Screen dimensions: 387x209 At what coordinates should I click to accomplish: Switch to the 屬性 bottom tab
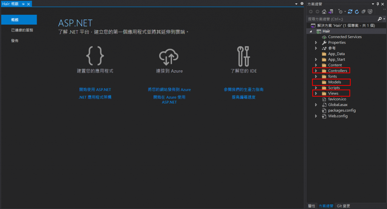coord(311,206)
